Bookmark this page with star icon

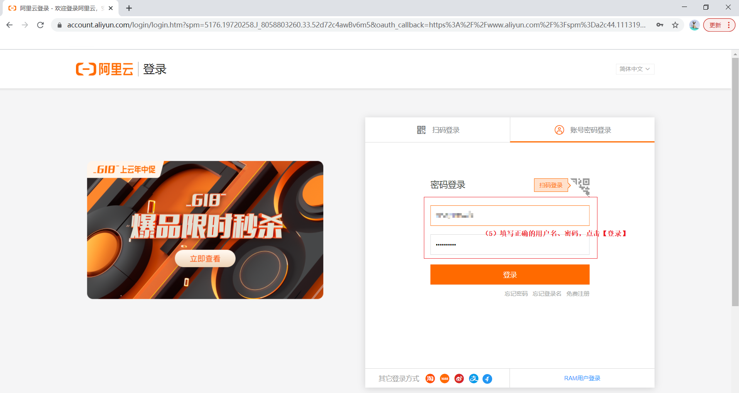click(675, 25)
